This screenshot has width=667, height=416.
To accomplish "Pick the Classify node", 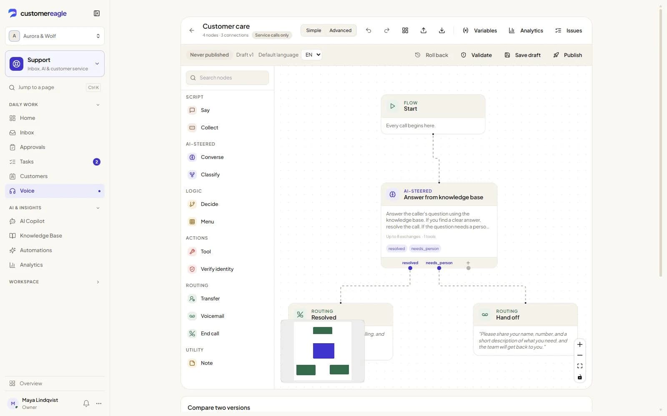I will click(228, 175).
